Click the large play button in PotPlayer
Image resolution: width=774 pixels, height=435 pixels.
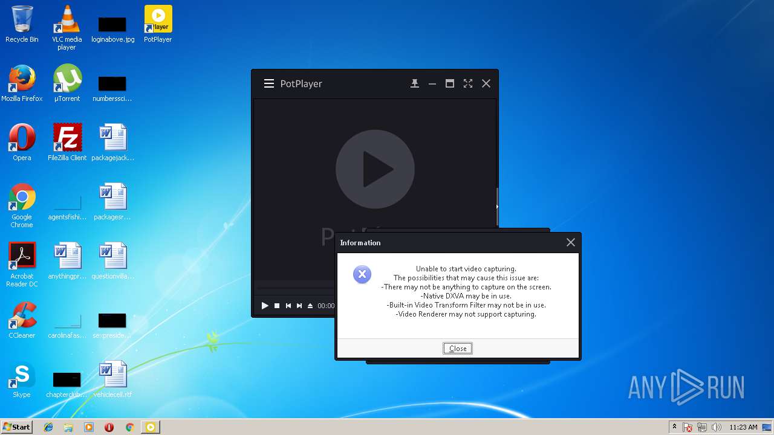[375, 169]
